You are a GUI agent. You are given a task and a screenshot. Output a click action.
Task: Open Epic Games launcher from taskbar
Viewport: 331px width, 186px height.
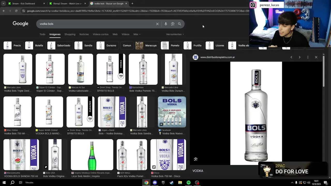point(163,183)
